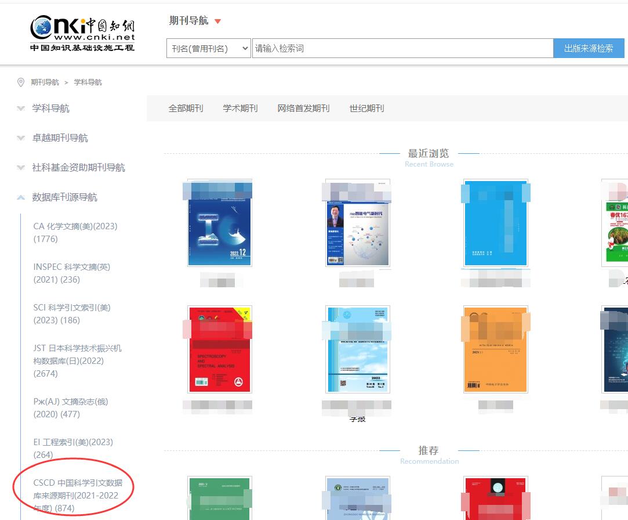Open the 刊名(曾用刊名) search field selector
The height and width of the screenshot is (520, 628).
pos(209,48)
